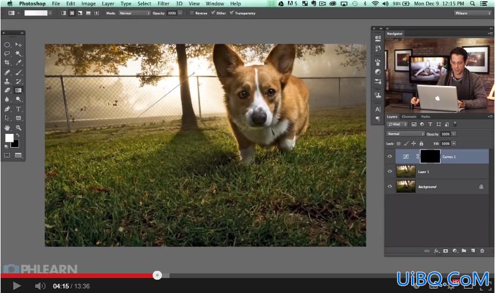This screenshot has width=495, height=293.
Task: Open the layer Opacity slider dropdown
Action: [x=454, y=134]
